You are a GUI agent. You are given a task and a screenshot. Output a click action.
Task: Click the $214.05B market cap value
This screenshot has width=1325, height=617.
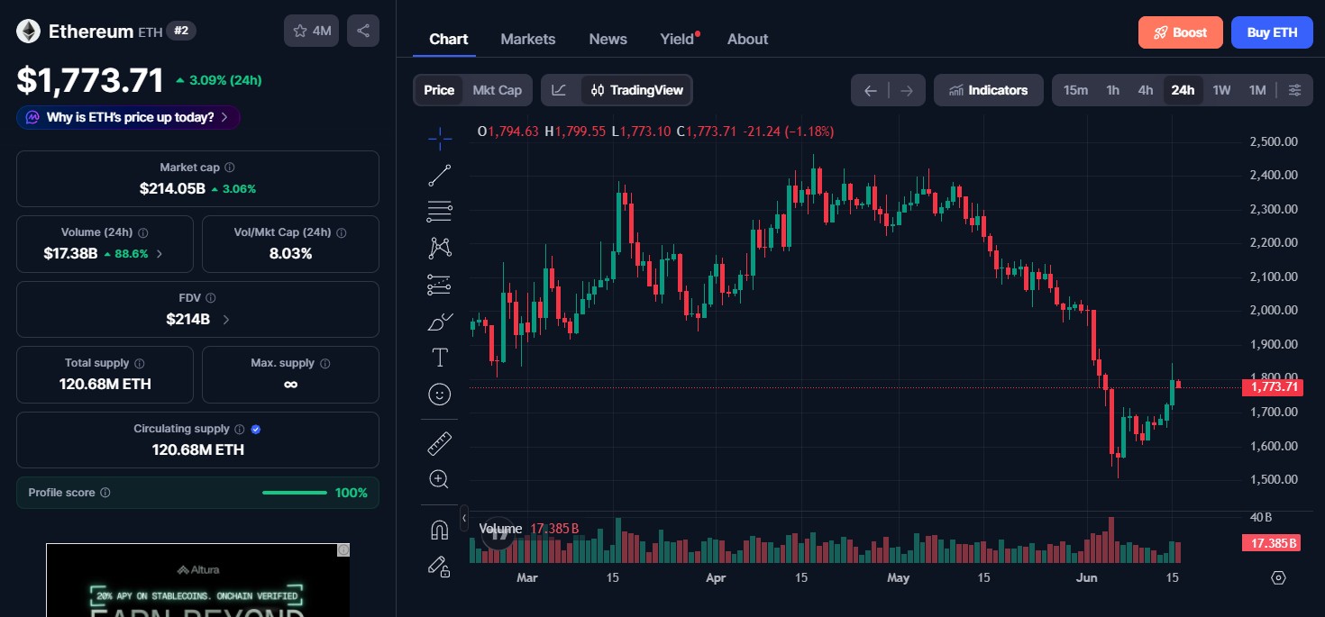pyautogui.click(x=172, y=188)
